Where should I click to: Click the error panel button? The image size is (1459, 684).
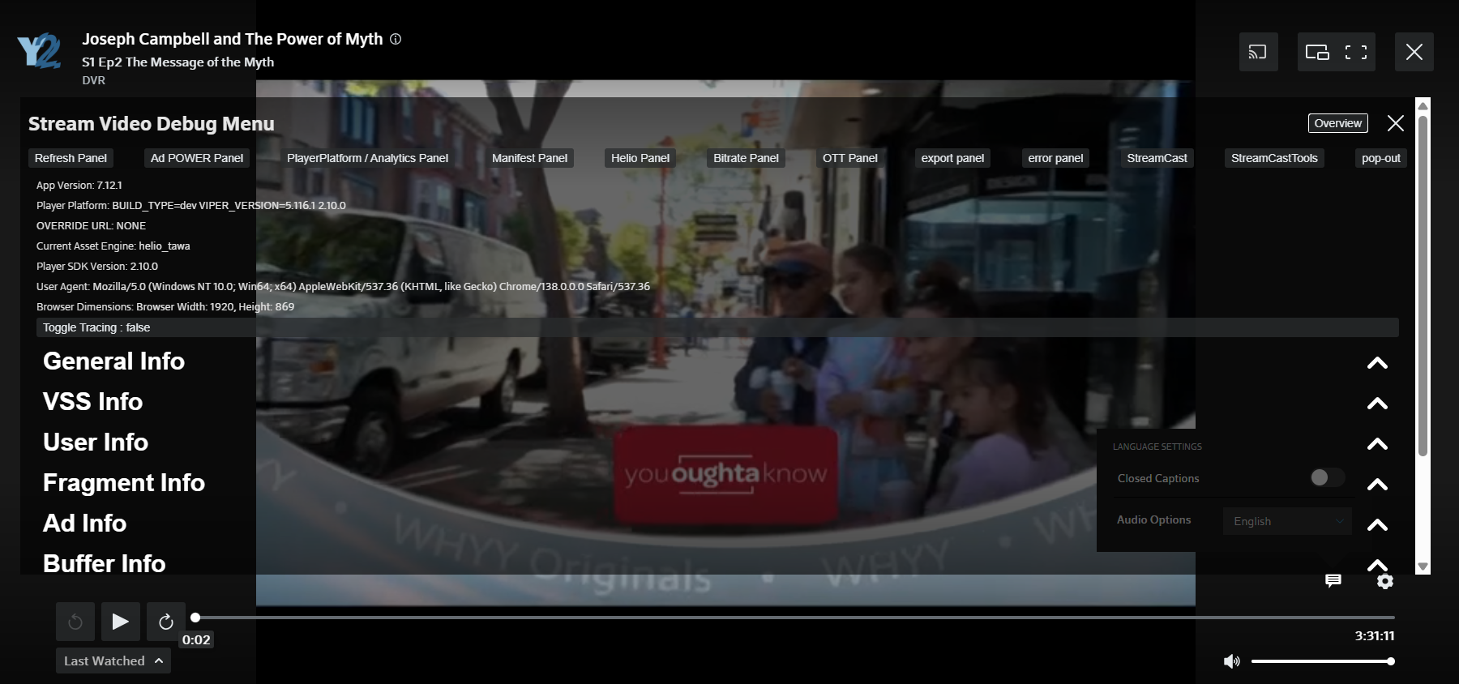(1055, 158)
